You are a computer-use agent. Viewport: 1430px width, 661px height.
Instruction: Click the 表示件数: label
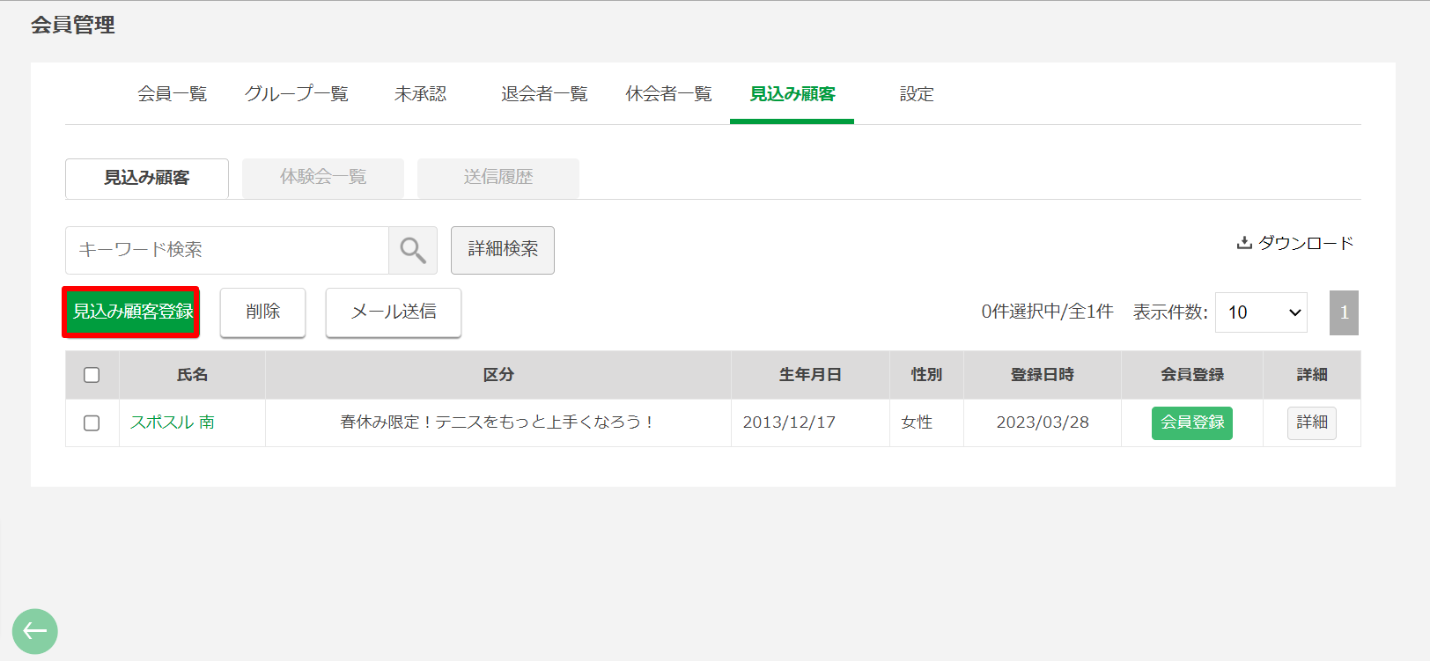coord(1170,312)
